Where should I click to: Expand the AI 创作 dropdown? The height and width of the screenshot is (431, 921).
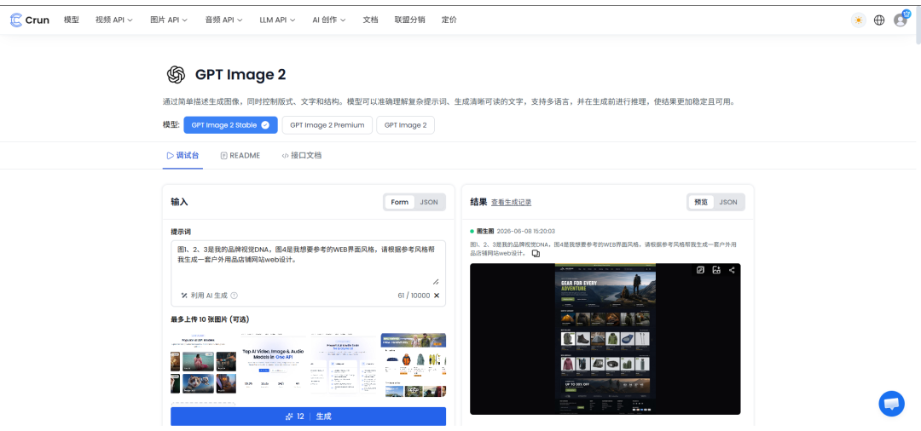click(329, 20)
